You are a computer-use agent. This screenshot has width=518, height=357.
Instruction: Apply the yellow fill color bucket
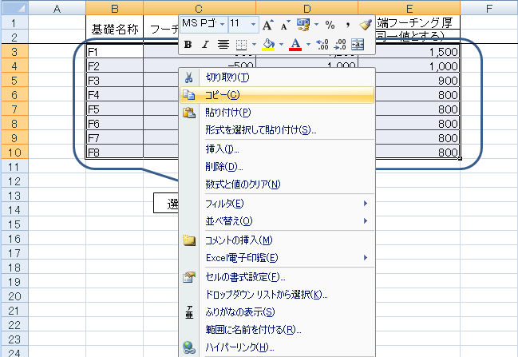point(268,44)
